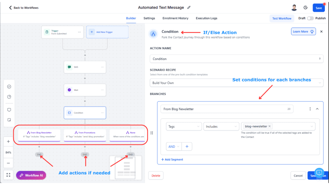Click the pencil icon to rename workflow

(x=189, y=7)
